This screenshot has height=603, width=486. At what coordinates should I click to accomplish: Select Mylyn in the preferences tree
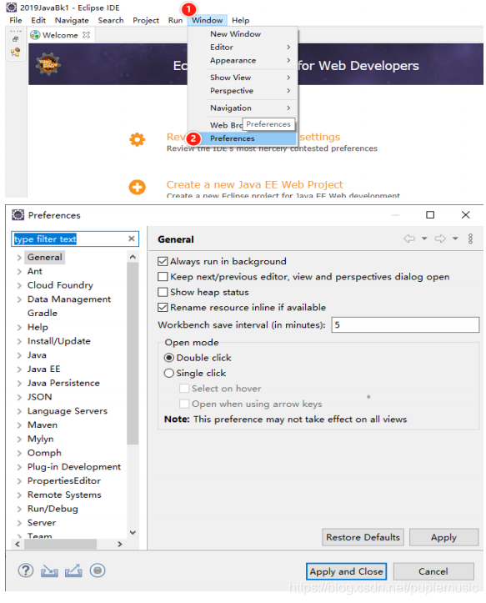(40, 440)
